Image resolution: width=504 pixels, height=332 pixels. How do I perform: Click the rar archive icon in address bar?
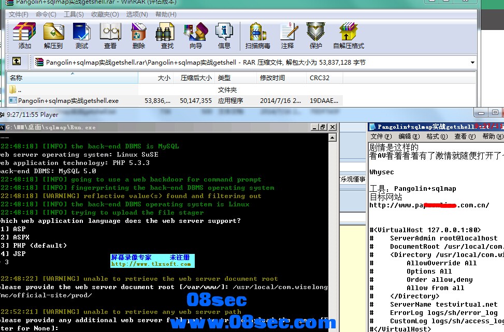tap(39, 62)
